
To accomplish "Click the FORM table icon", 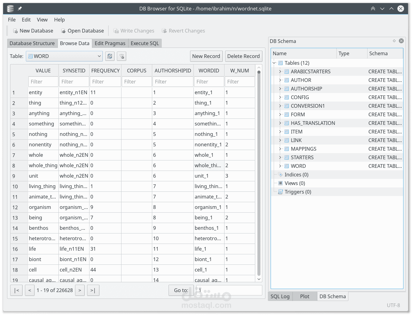I will tap(287, 114).
